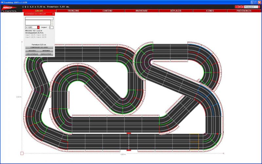Click the red start line marker on track
The width and height of the screenshot is (262, 164).
pyautogui.click(x=129, y=133)
